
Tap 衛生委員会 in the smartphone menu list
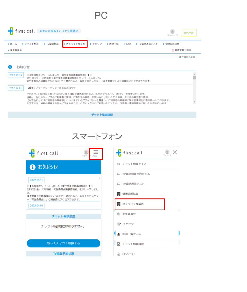[x=129, y=214]
